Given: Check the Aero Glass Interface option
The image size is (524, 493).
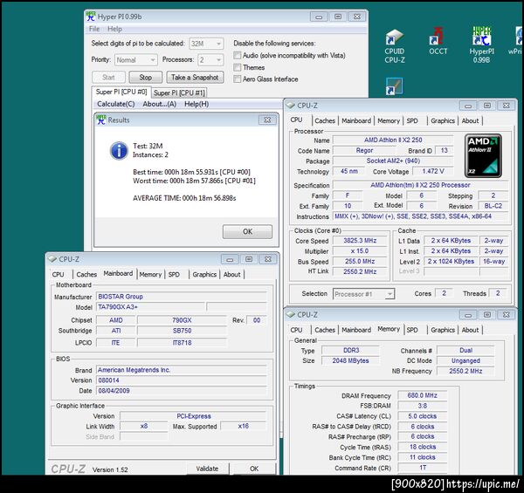Looking at the screenshot, I should 238,79.
